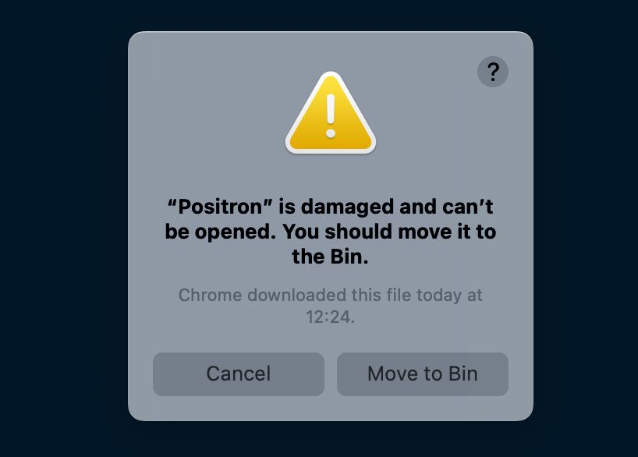Click the circular "?" help icon
638x457 pixels.
(492, 72)
